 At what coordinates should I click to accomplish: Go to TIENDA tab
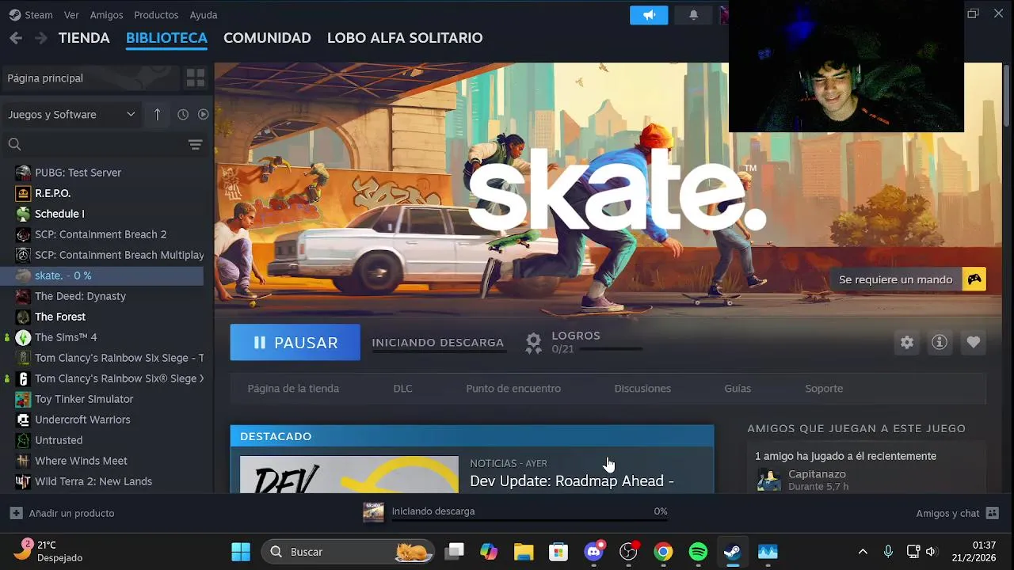click(84, 38)
